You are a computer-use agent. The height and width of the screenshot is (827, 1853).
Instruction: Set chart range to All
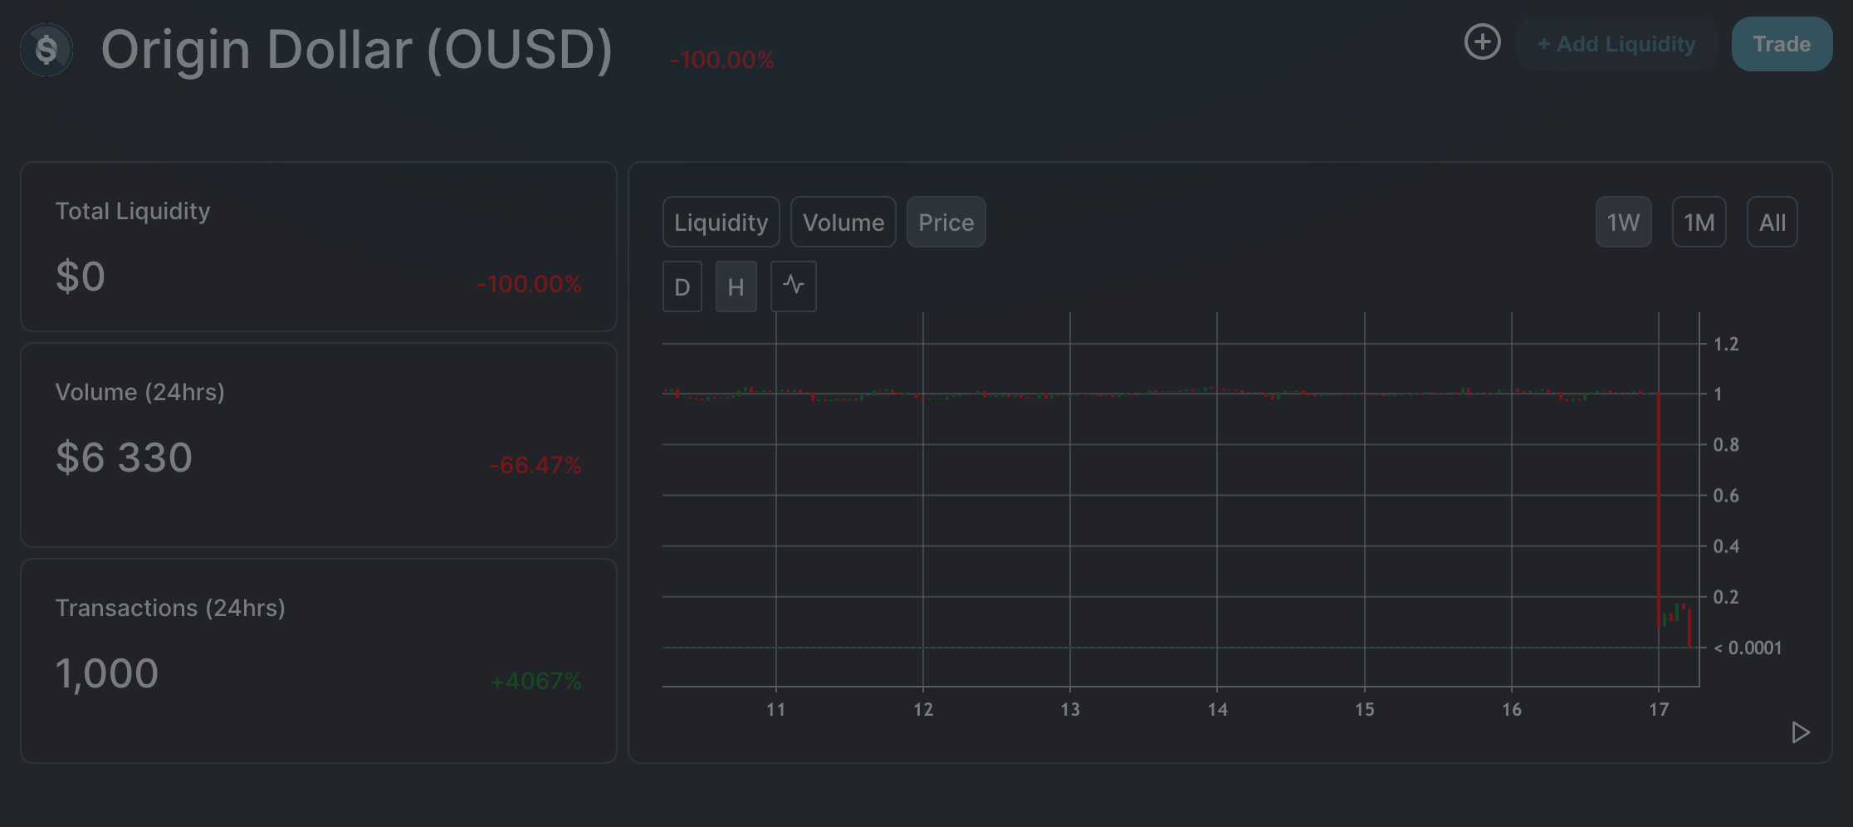(x=1772, y=222)
